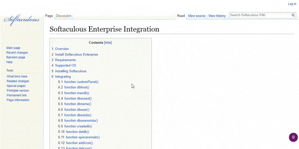Select the Page tab
Image resolution: width=299 pixels, height=149 pixels.
(x=49, y=16)
